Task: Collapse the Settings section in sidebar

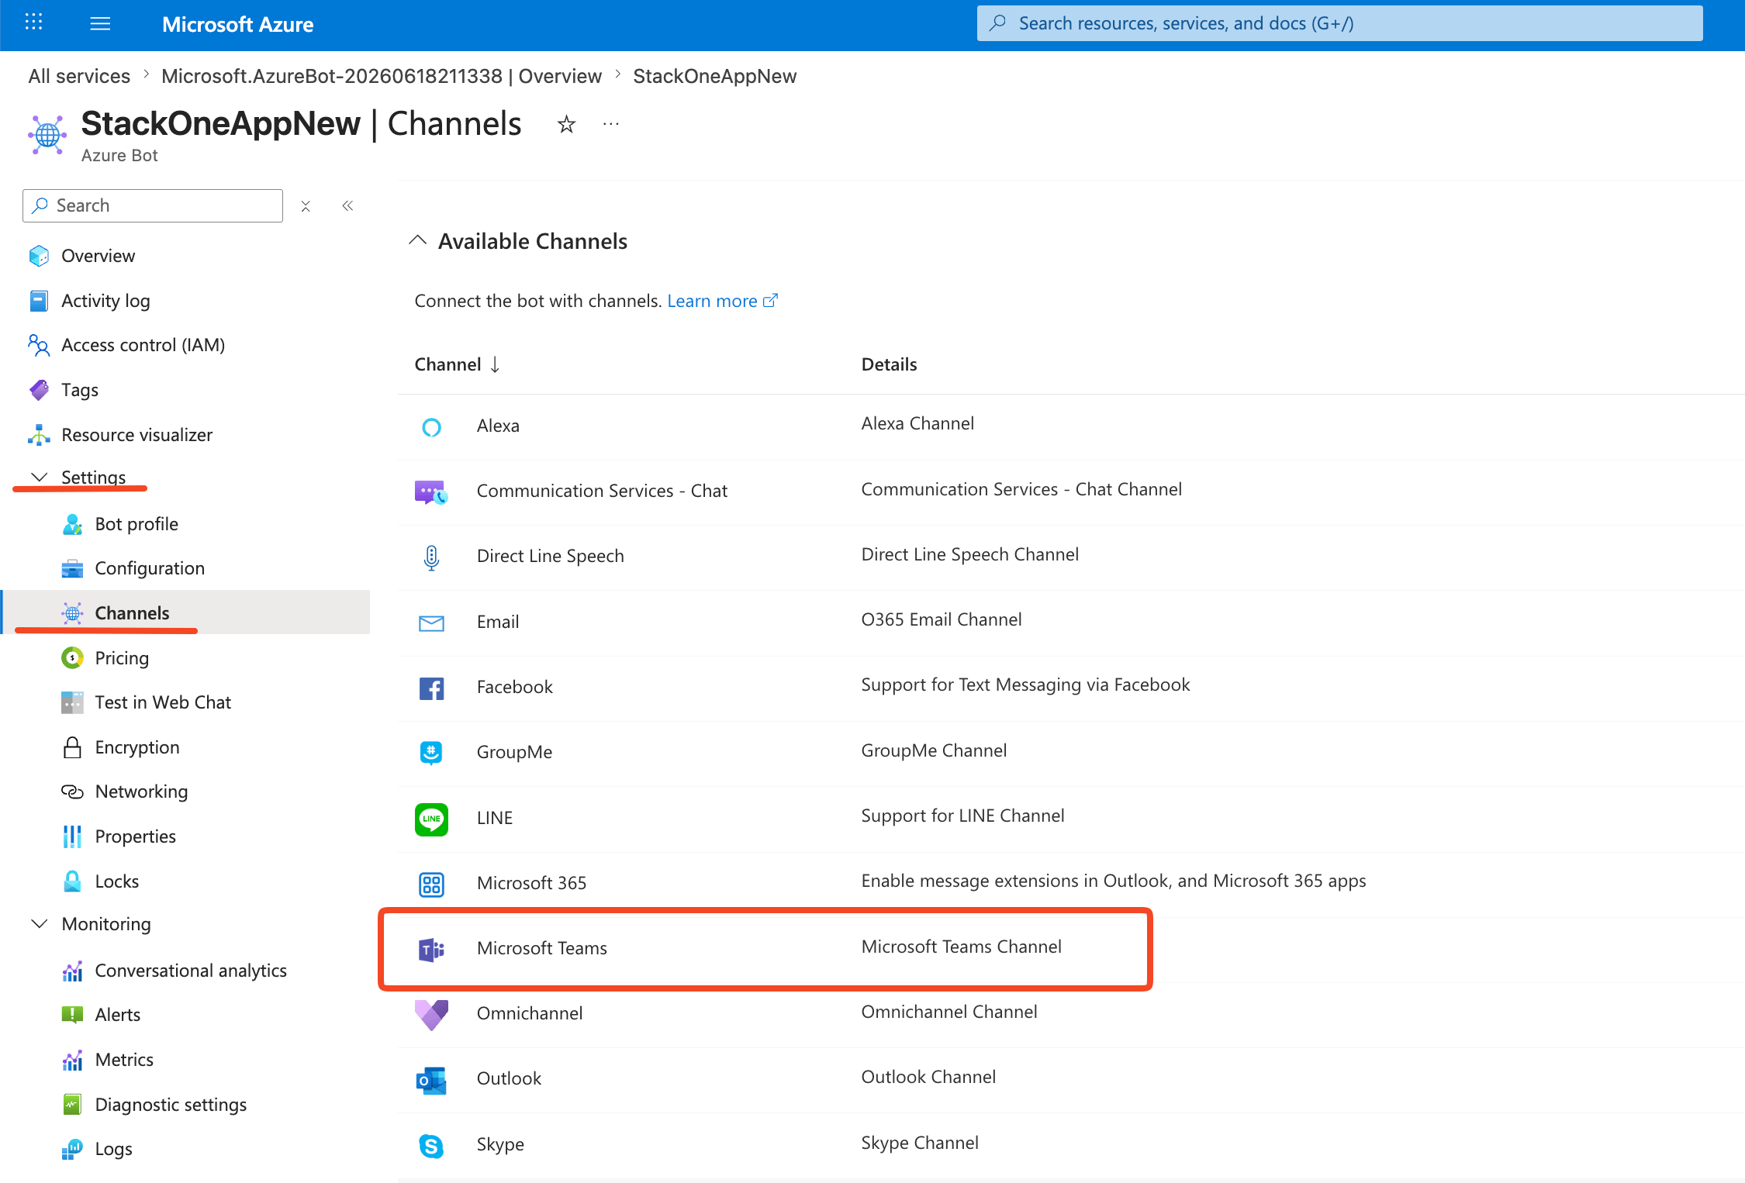Action: pos(39,477)
